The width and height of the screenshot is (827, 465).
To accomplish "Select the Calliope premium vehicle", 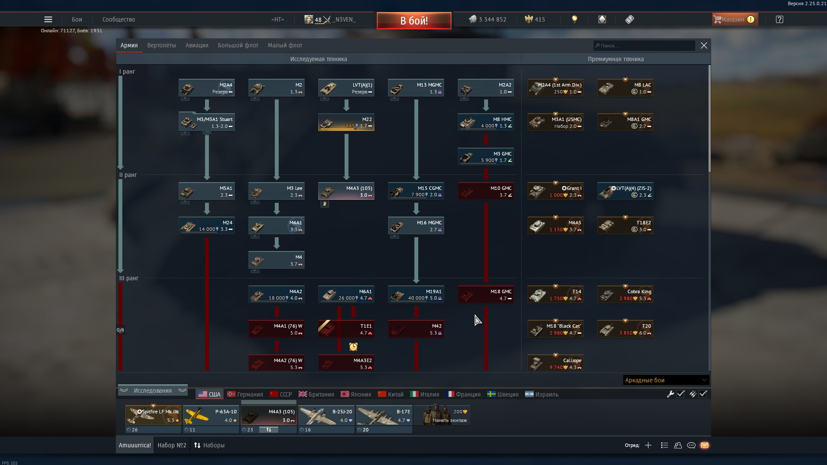I will [x=556, y=363].
